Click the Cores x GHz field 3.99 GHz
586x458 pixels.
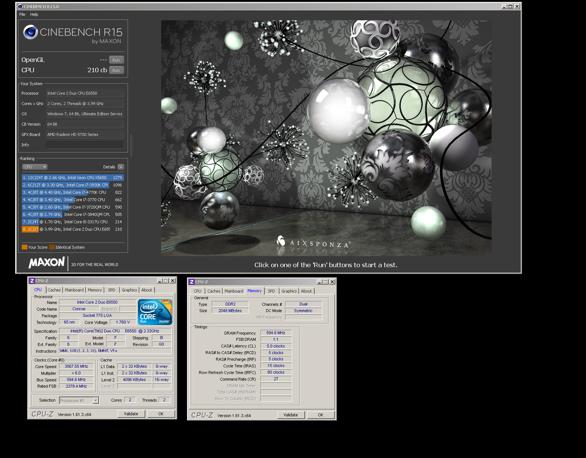click(85, 104)
